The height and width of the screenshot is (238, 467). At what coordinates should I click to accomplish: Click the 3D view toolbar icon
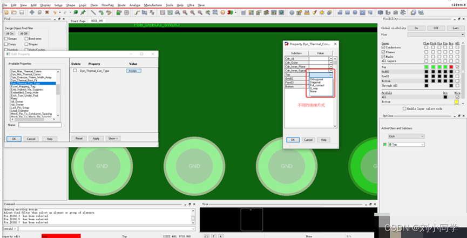coord(230,12)
